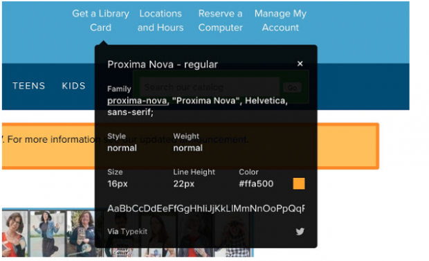The width and height of the screenshot is (429, 261).
Task: Close the Proxima Nova font popup
Action: 300,64
